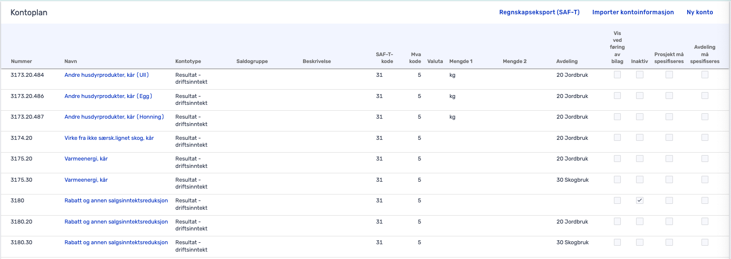
Task: Toggle Avdeling må spesifiseres for 3180
Action: point(705,200)
